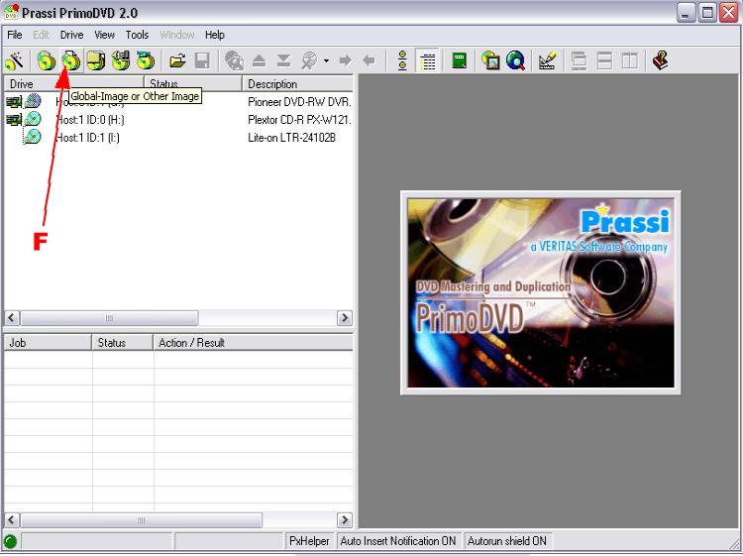Click the PrimoDVD app icon in the title bar
The image size is (743, 556).
point(11,12)
